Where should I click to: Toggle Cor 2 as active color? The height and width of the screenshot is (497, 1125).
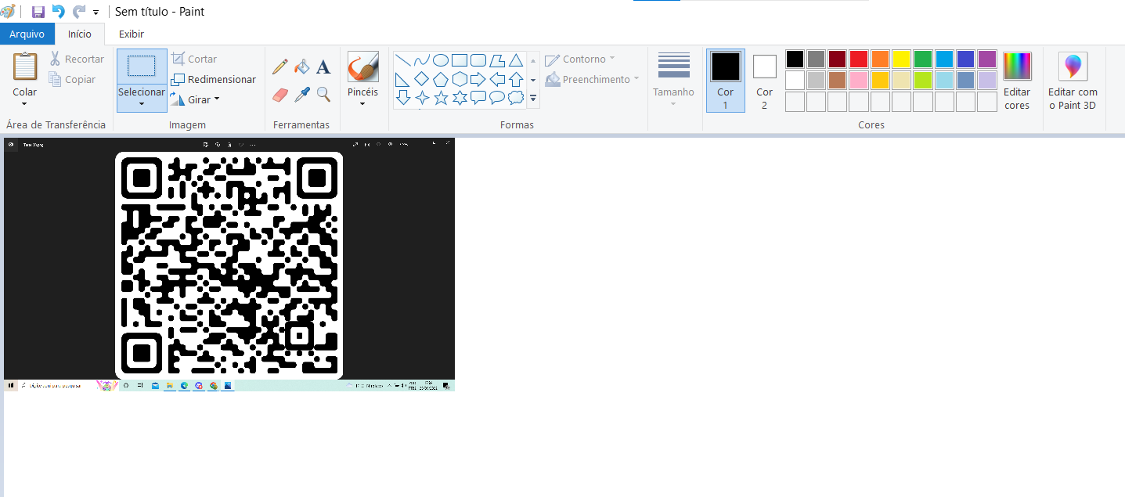pyautogui.click(x=764, y=81)
